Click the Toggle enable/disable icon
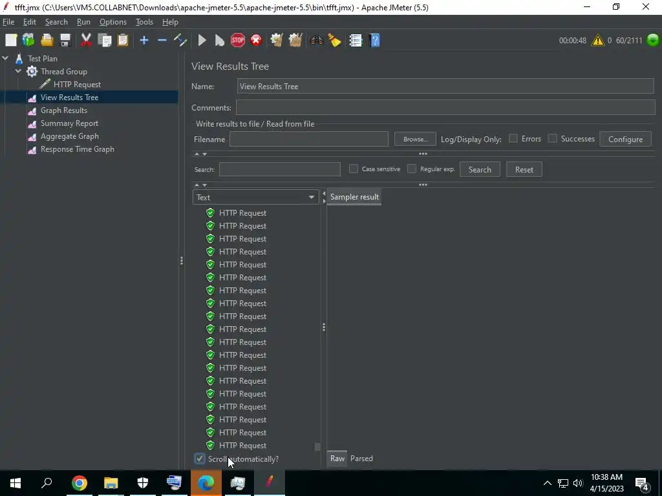662x496 pixels. [180, 41]
